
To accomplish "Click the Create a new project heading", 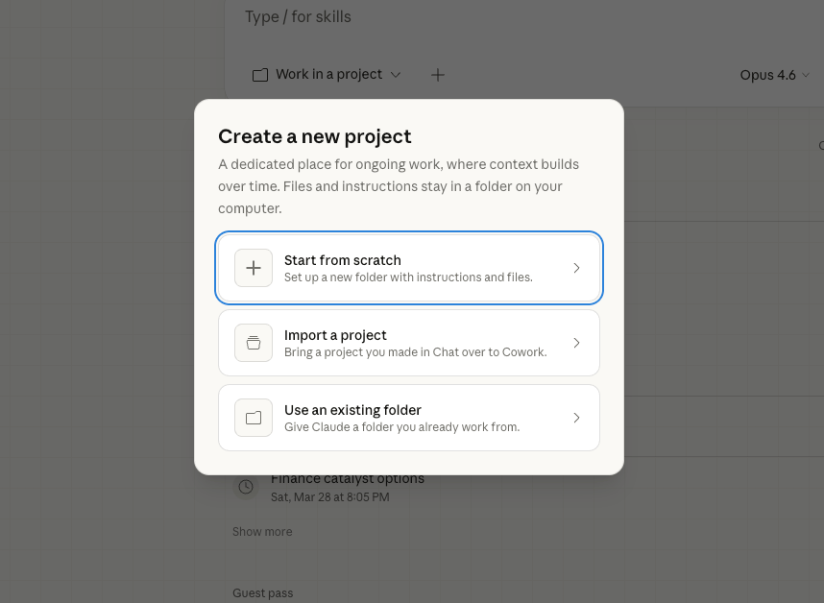I will tap(314, 136).
